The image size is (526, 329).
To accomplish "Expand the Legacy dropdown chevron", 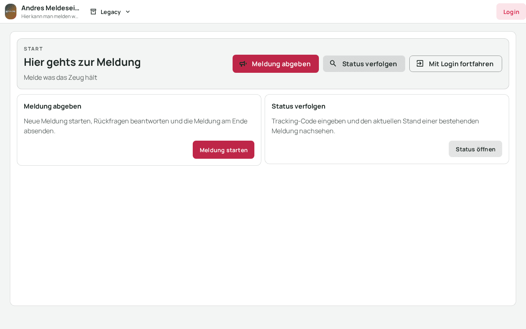I will (x=128, y=12).
